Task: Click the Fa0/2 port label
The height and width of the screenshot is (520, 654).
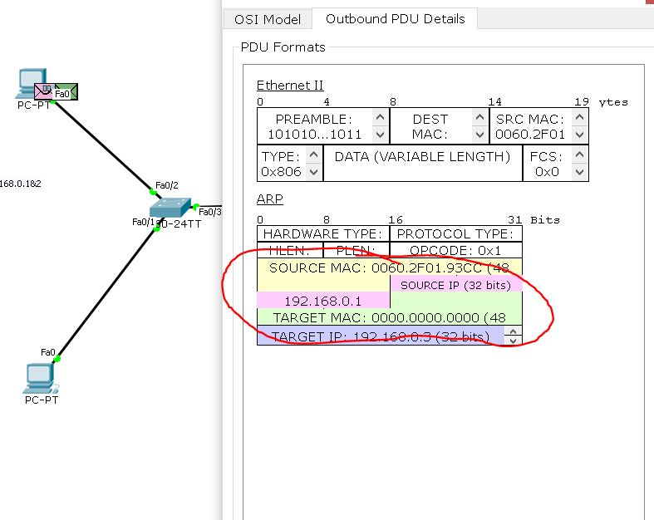Action: (x=167, y=185)
